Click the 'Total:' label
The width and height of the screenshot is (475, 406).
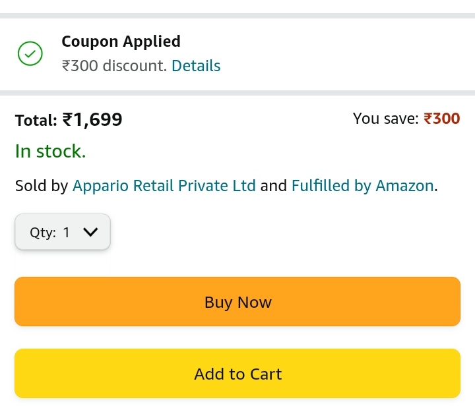click(x=36, y=120)
